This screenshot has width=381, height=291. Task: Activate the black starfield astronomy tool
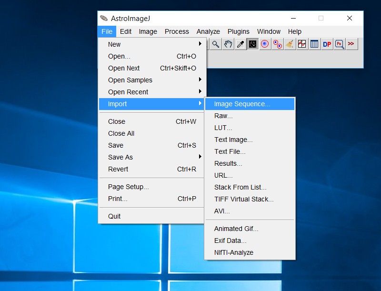(253, 44)
